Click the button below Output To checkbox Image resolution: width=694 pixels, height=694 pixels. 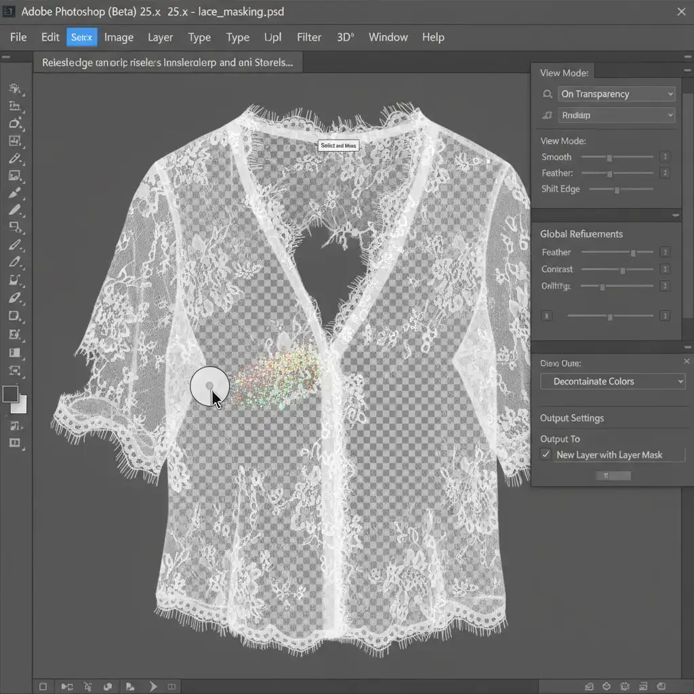(x=613, y=476)
